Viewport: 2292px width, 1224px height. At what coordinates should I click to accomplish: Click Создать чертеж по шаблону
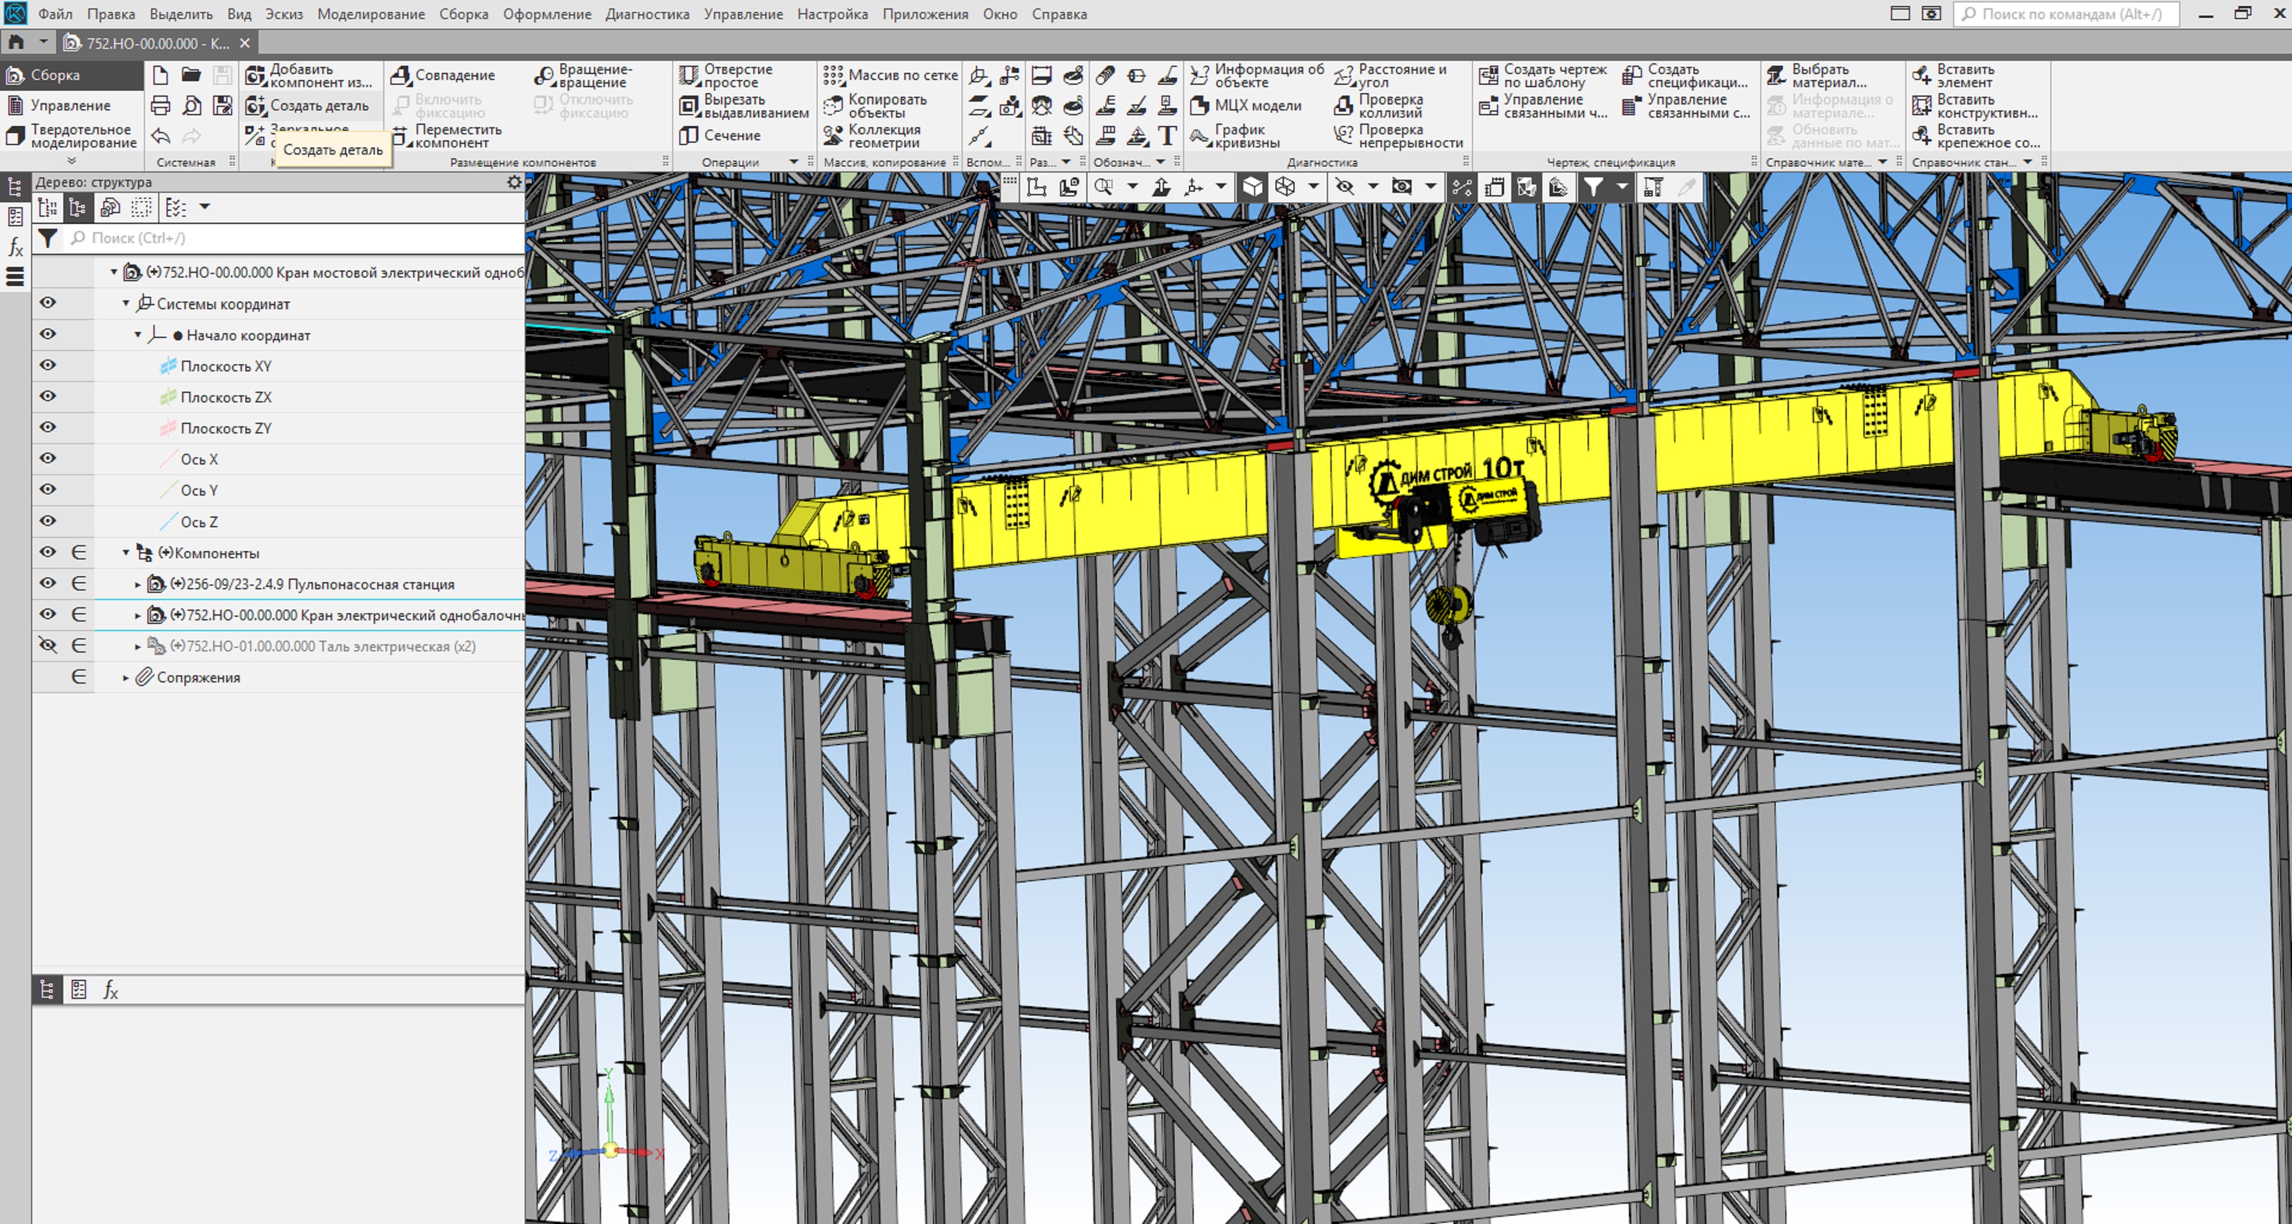(x=1543, y=76)
